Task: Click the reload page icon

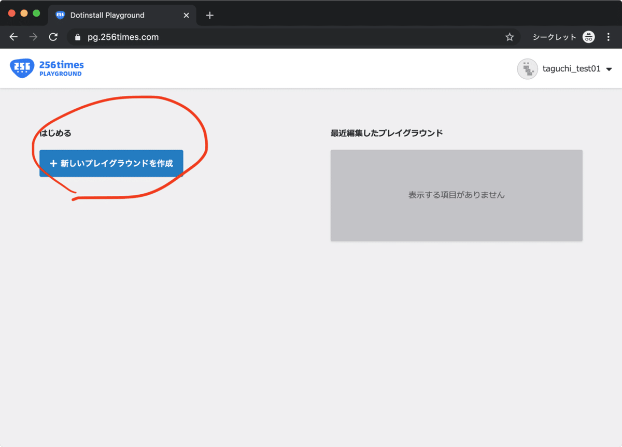Action: coord(53,37)
